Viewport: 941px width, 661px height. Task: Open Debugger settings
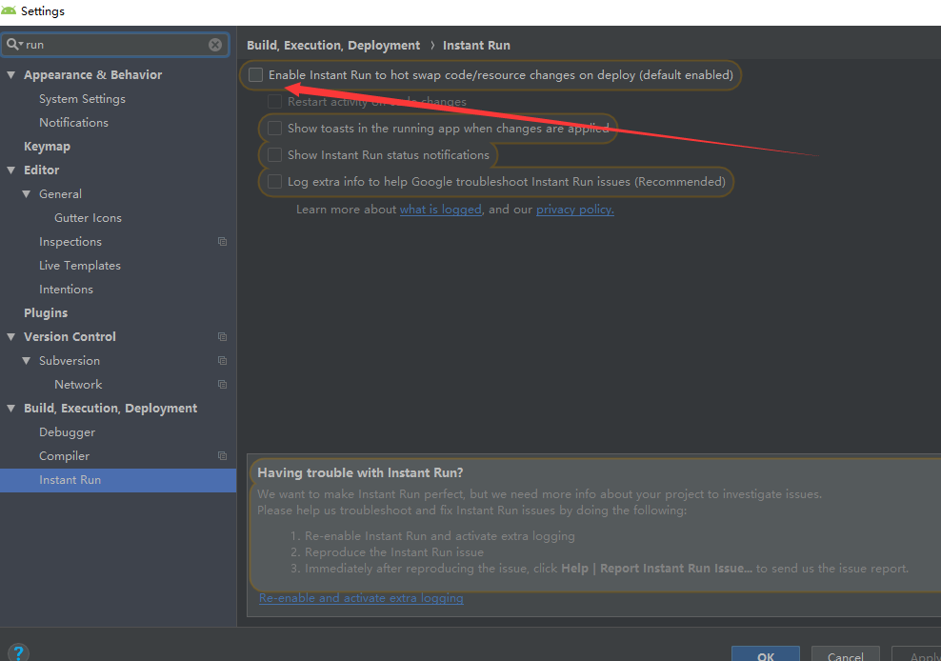68,432
